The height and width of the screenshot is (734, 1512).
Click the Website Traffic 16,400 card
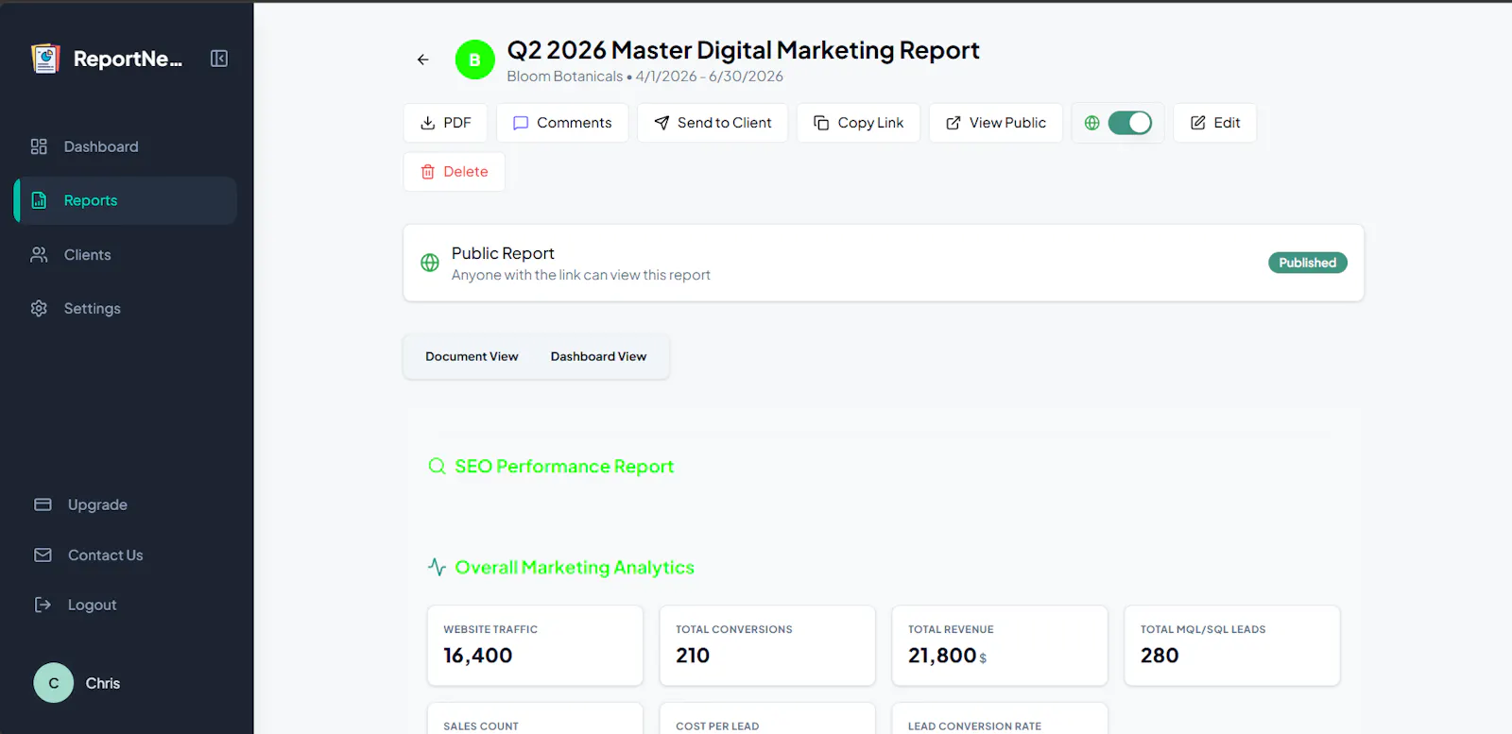point(535,645)
